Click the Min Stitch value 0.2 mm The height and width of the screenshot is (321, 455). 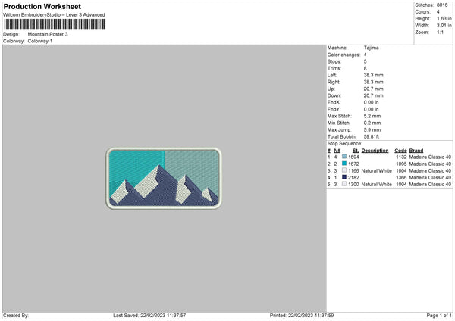click(x=372, y=123)
